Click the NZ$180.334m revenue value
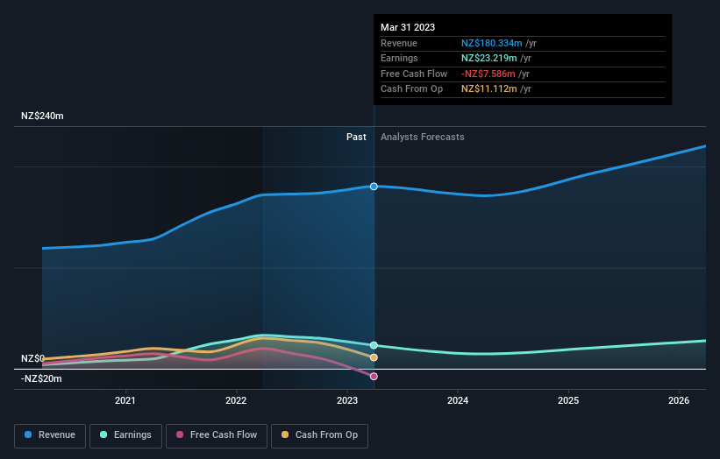Viewport: 720px width, 459px height. click(x=492, y=43)
